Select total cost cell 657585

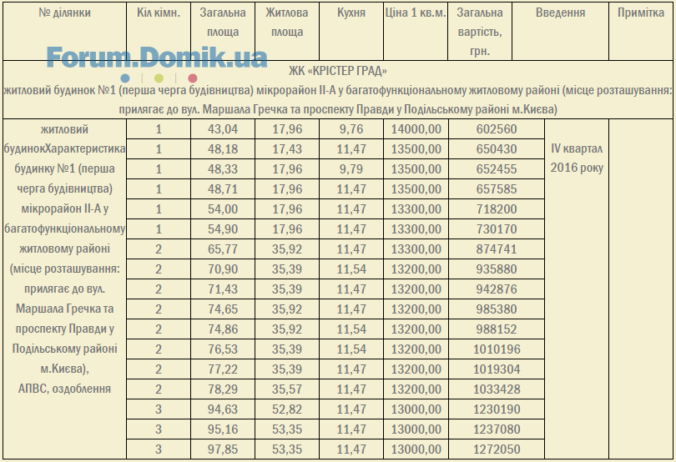tap(497, 189)
